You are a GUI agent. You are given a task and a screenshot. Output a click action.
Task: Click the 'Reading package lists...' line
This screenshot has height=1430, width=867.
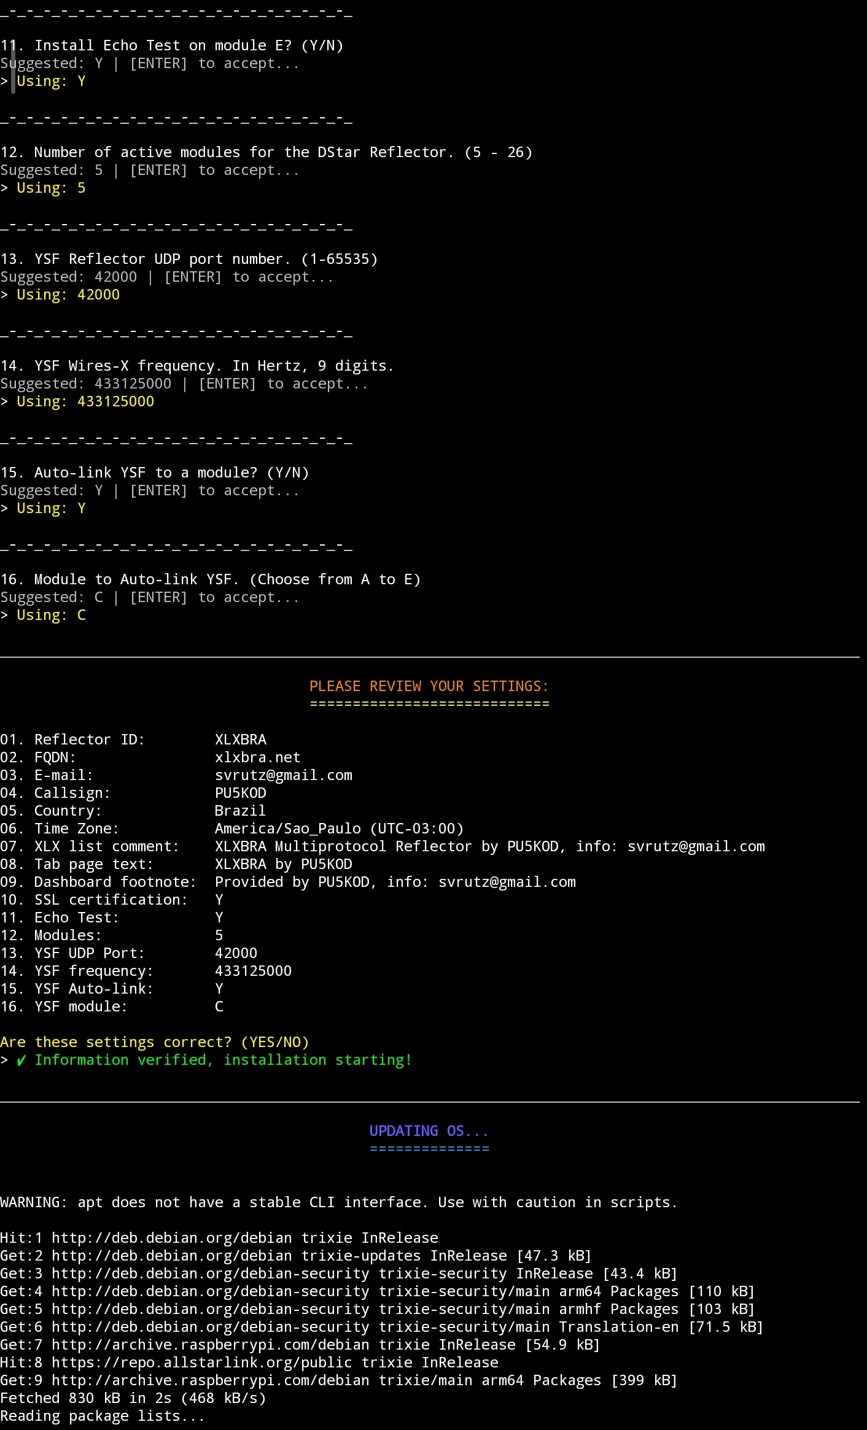[x=102, y=1416]
